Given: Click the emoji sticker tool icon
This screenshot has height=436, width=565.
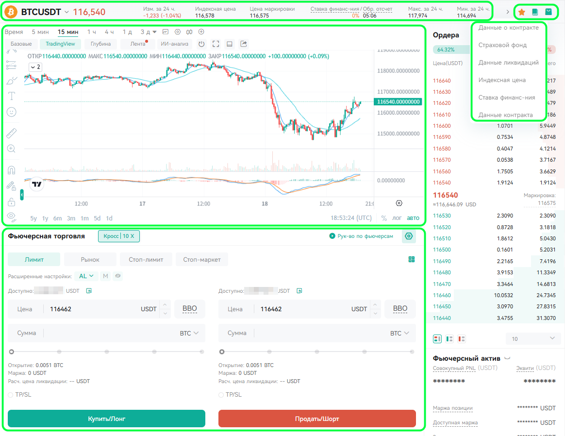Looking at the screenshot, I should [12, 113].
